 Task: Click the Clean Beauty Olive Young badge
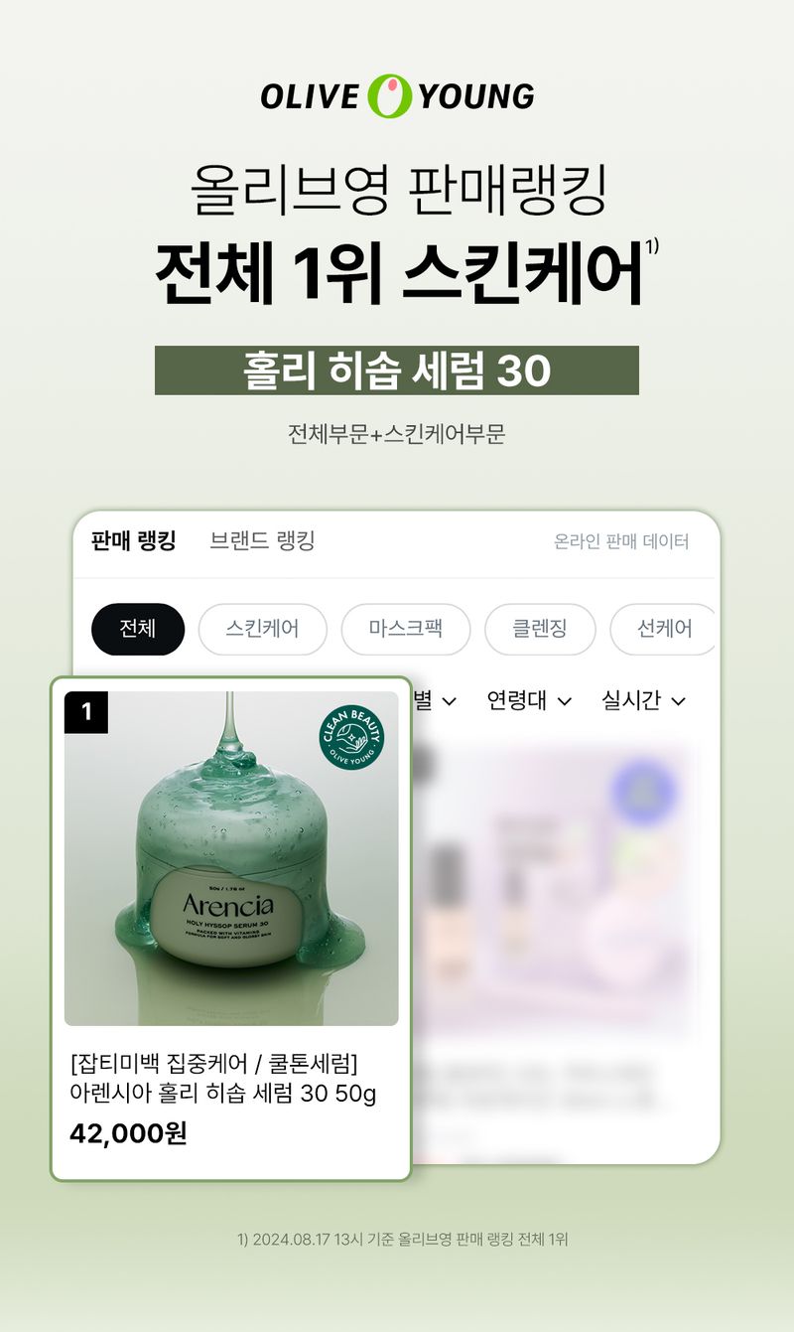coord(351,737)
